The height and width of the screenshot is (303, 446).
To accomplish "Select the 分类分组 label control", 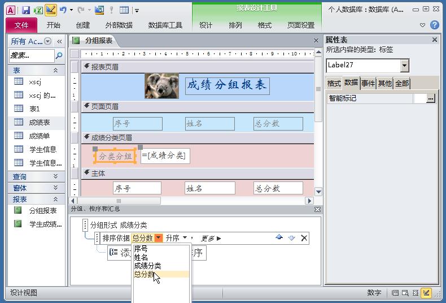I will 115,156.
